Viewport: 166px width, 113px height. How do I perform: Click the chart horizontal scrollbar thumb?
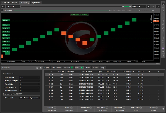pyautogui.click(x=157, y=64)
